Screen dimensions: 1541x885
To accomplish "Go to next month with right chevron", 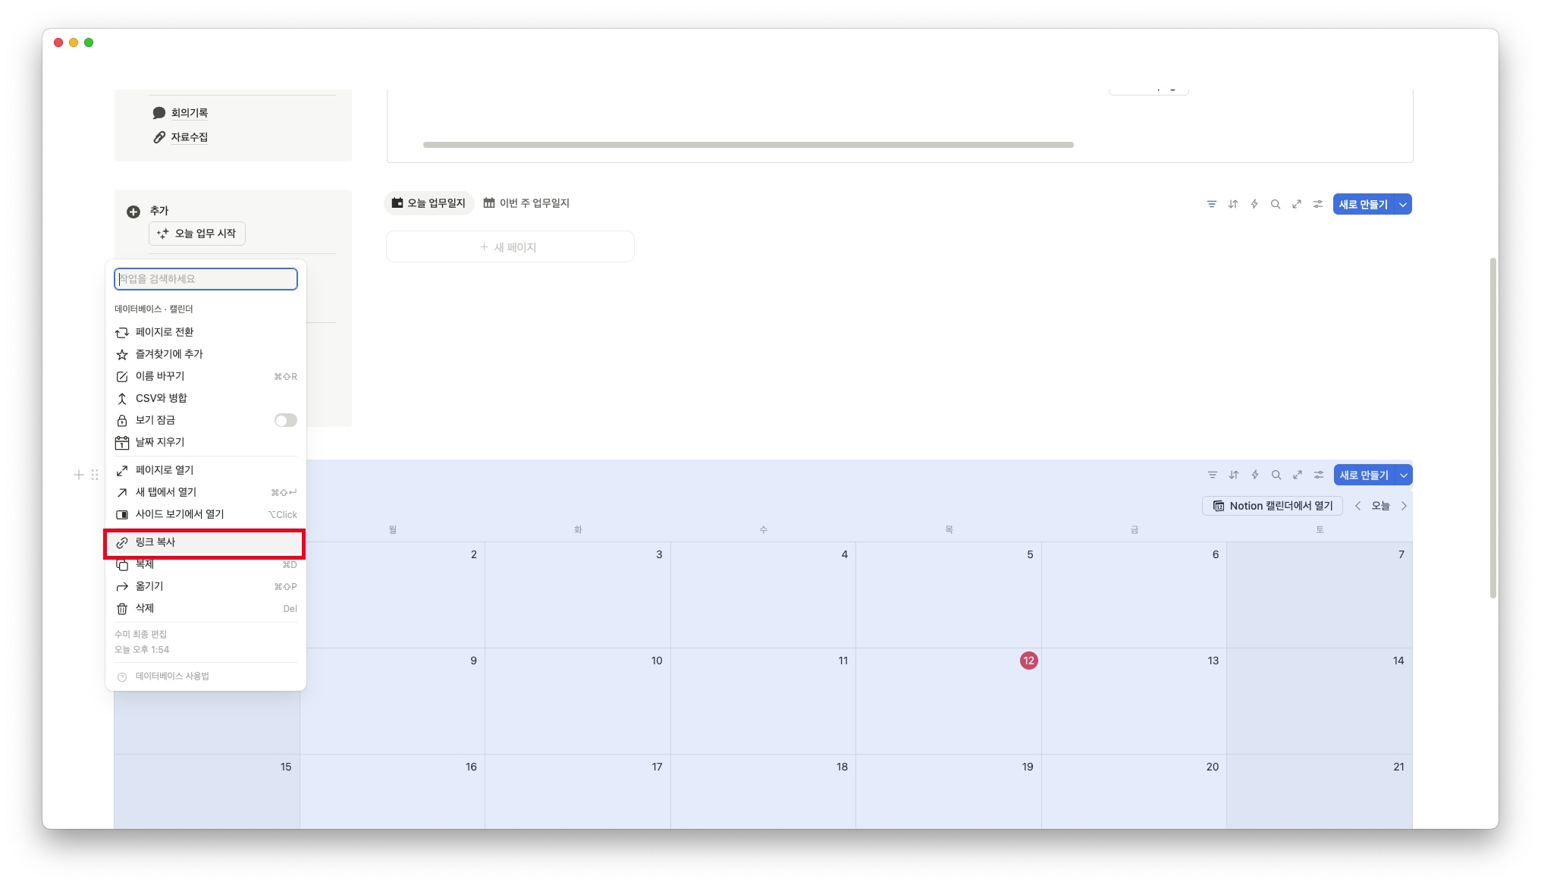I will point(1404,506).
